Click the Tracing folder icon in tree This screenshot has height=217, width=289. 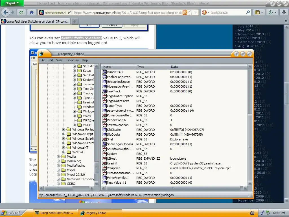click(79, 93)
